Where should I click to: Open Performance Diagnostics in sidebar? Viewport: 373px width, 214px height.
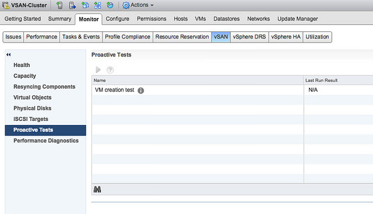(46, 141)
